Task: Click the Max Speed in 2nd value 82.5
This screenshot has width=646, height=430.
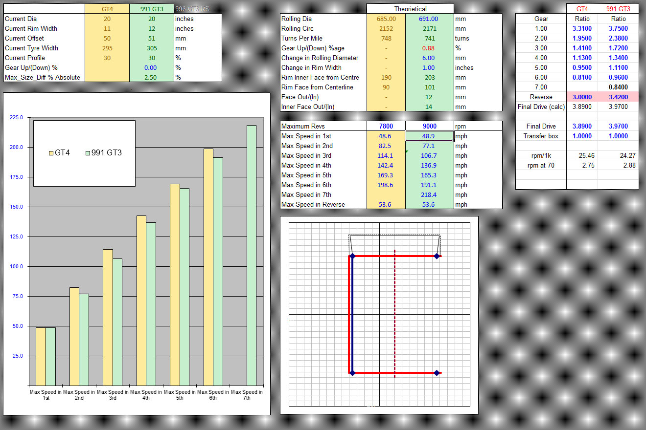Action: [x=386, y=146]
